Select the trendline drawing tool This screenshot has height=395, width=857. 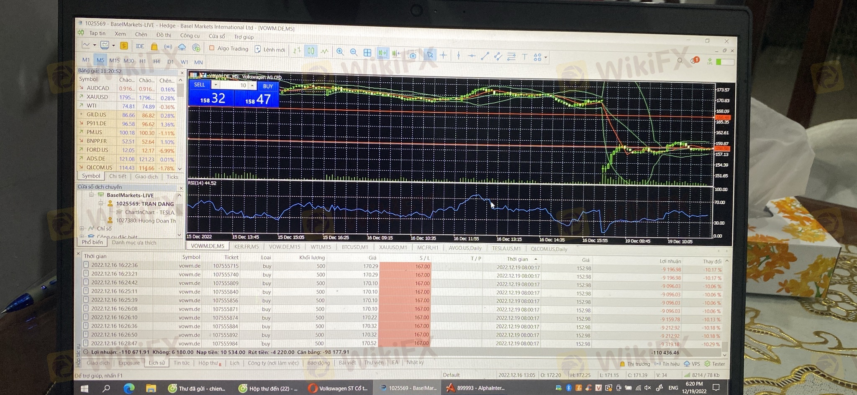pos(485,56)
